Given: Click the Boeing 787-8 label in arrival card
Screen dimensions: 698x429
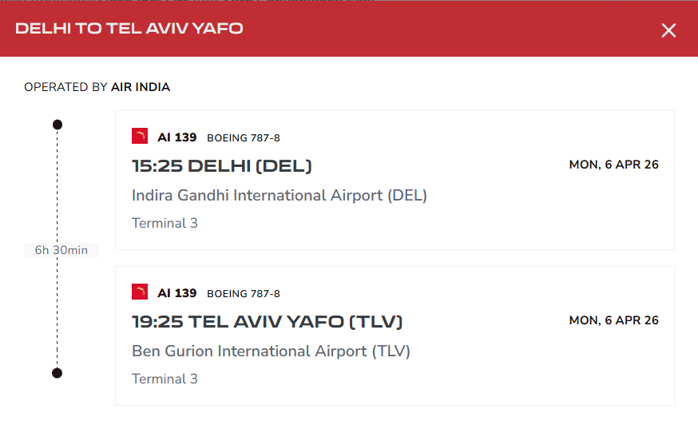Looking at the screenshot, I should click(244, 294).
